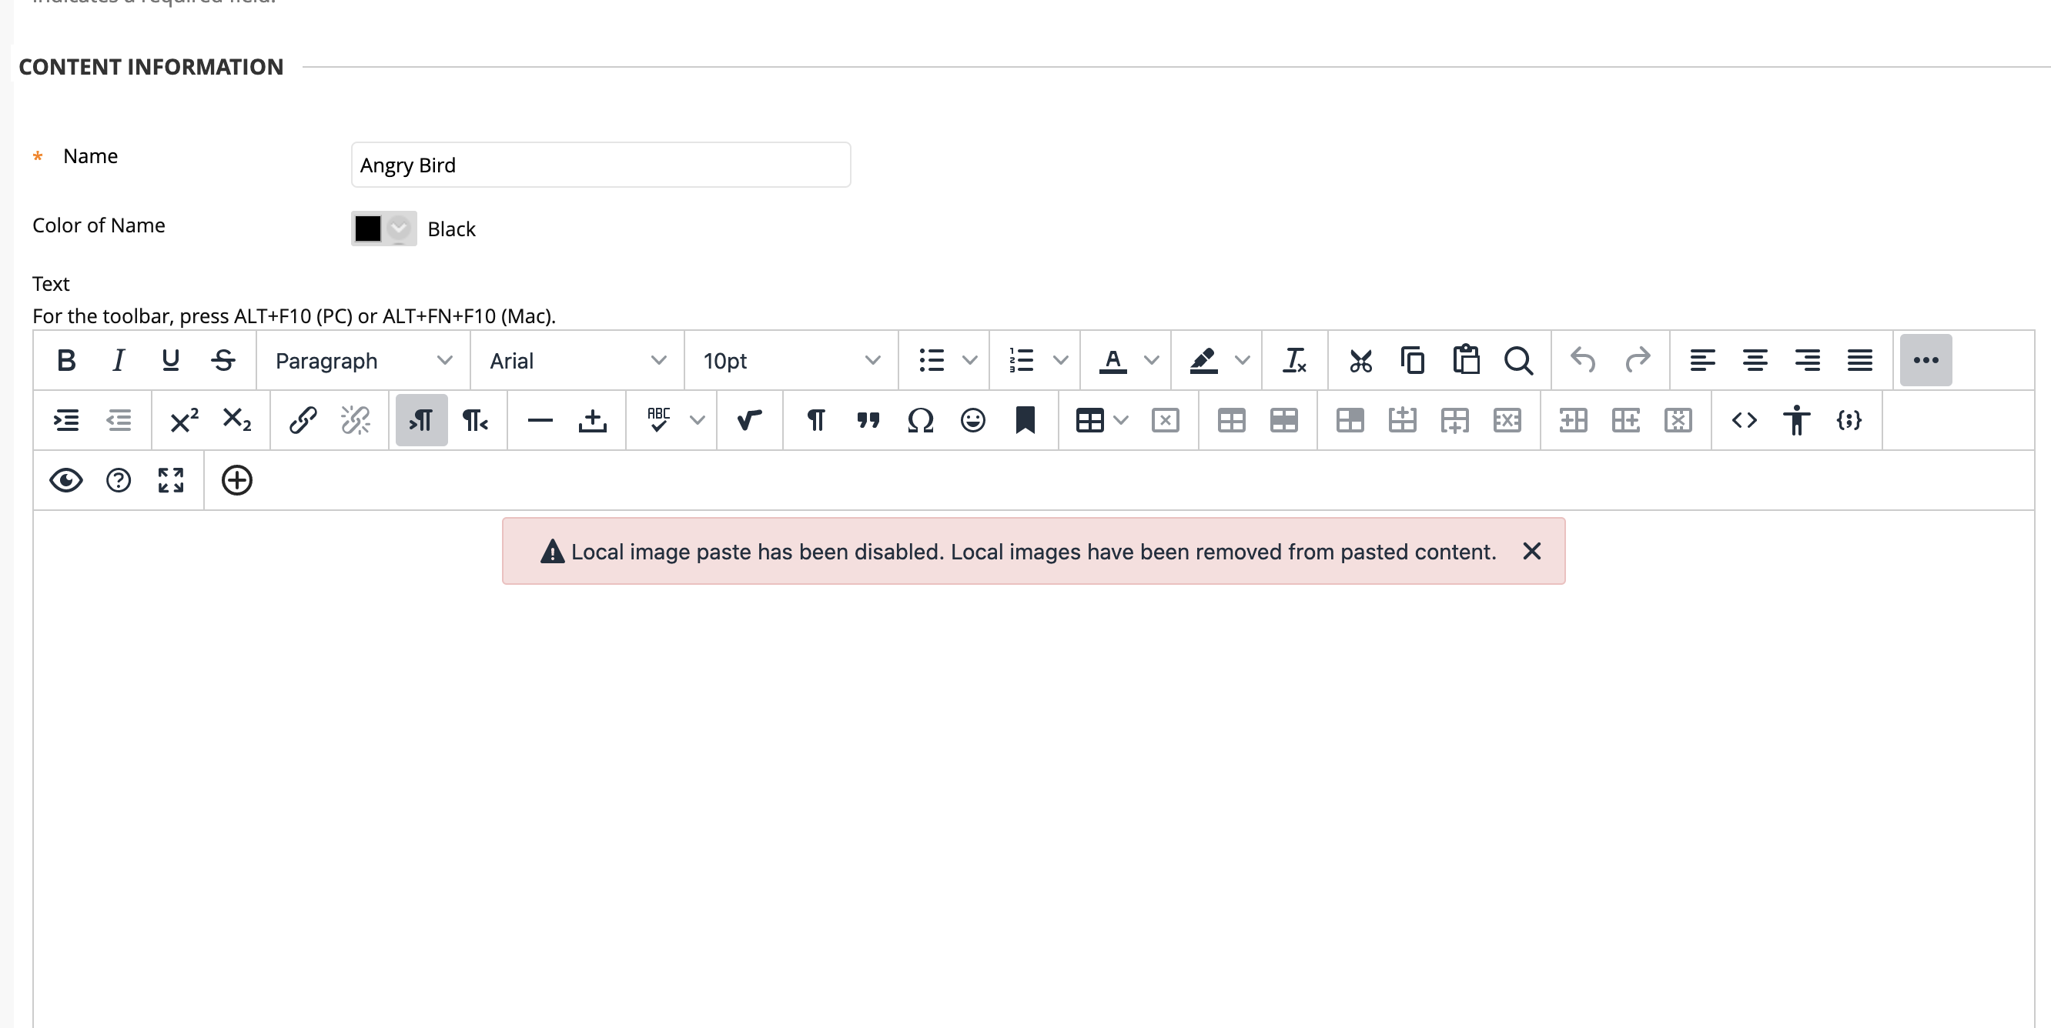Image resolution: width=2051 pixels, height=1028 pixels.
Task: Insert a code sample with braces icon
Action: [1849, 420]
